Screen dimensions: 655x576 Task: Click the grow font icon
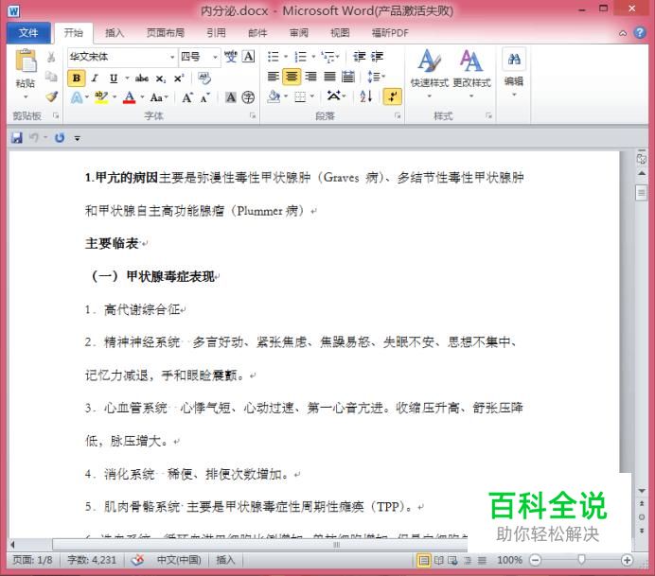pos(187,97)
